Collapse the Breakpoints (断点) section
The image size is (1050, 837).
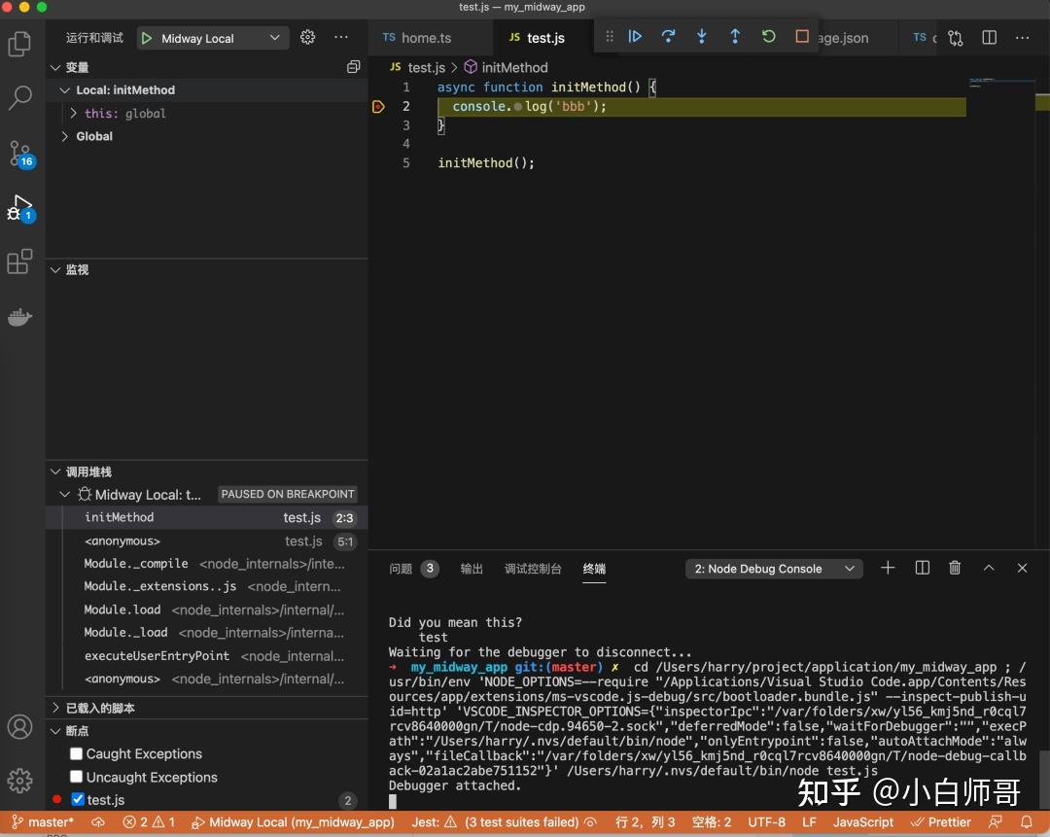click(x=208, y=730)
